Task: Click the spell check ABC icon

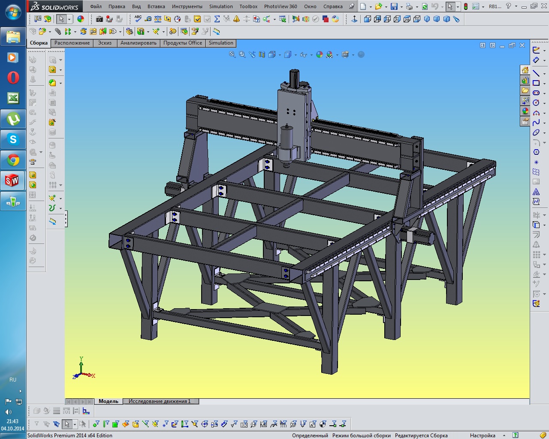Action: pyautogui.click(x=138, y=19)
